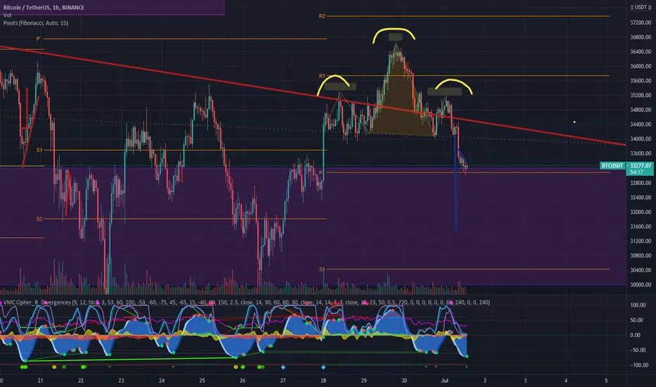This screenshot has width=656, height=387.
Task: Click the 31600.00 price axis label
Action: click(x=641, y=227)
